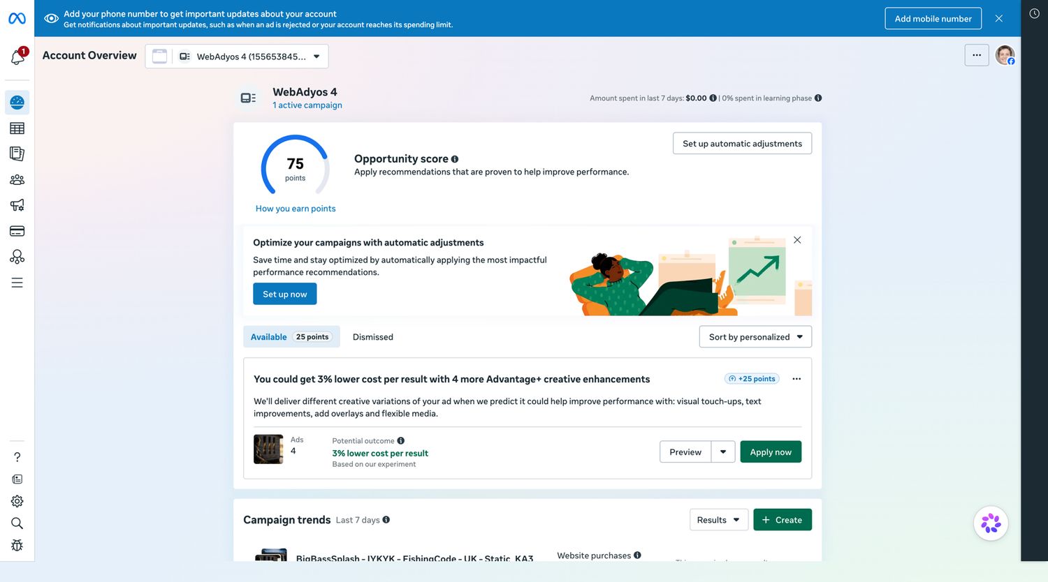Click the bug report icon
1048x582 pixels.
[x=17, y=546]
